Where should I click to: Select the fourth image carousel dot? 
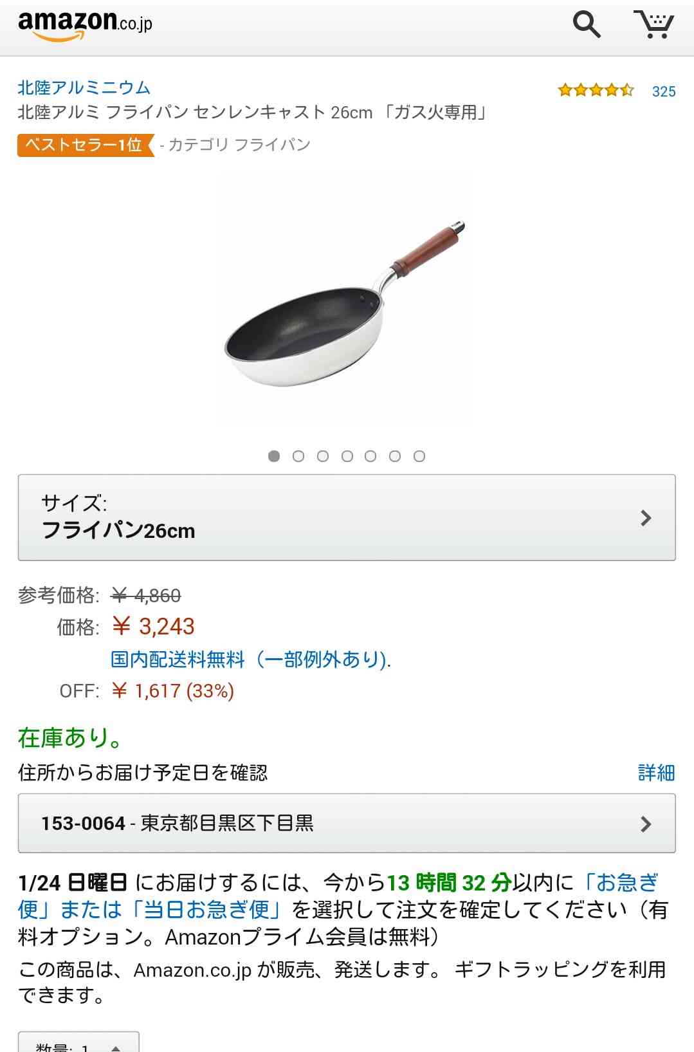pyautogui.click(x=347, y=456)
